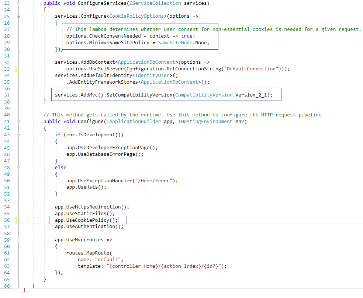Click app.UseCookiePolicy() statement
The height and width of the screenshot is (298, 363).
(x=86, y=220)
